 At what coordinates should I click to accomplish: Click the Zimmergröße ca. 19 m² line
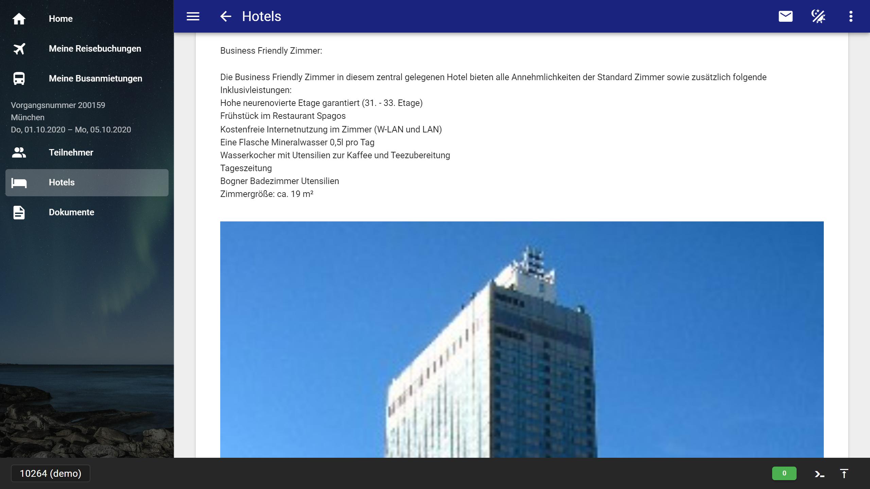pos(267,194)
